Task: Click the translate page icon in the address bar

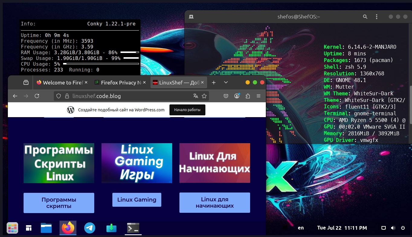Action: click(196, 96)
